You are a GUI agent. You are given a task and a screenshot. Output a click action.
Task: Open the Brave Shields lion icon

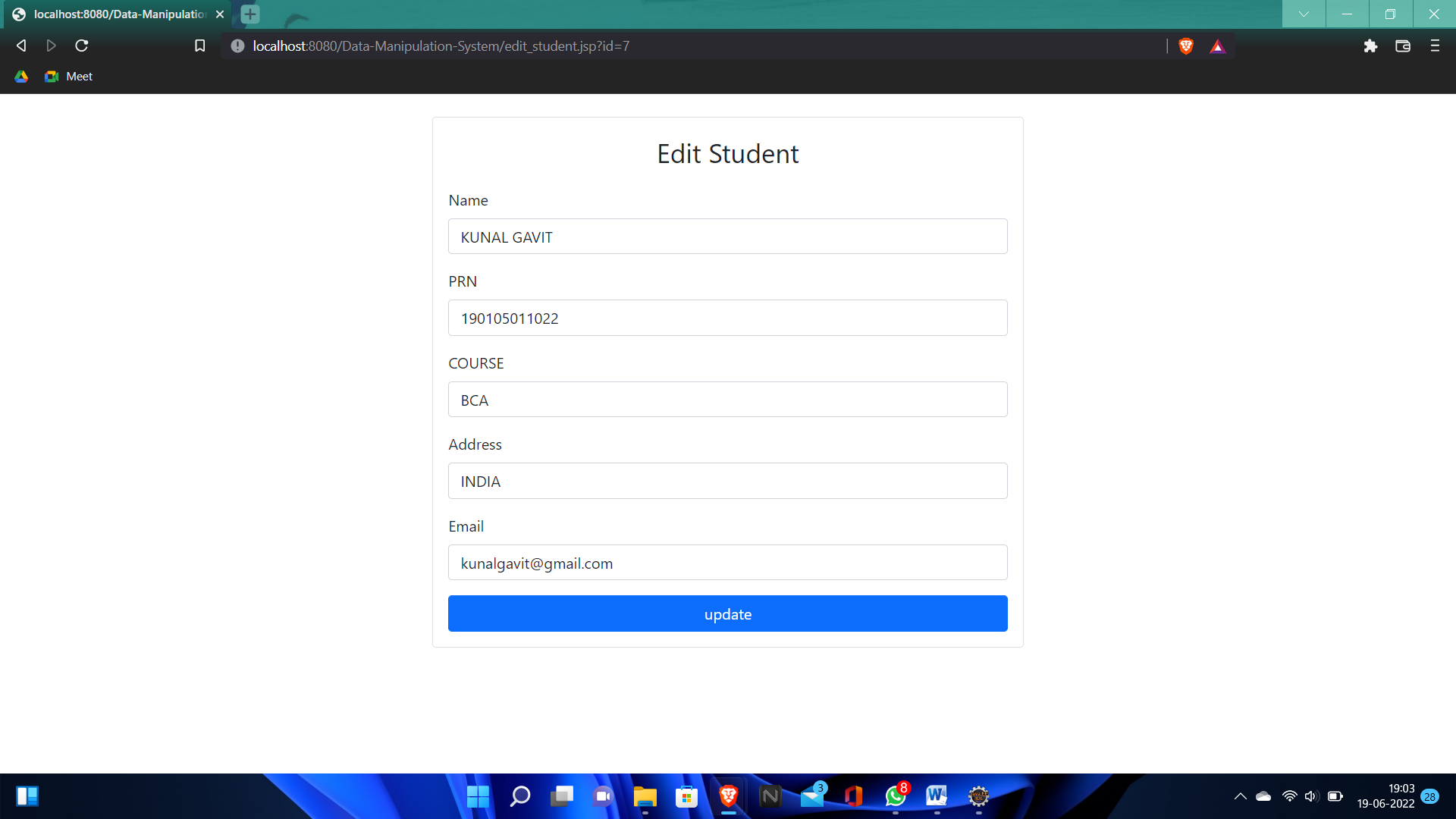(x=1186, y=46)
